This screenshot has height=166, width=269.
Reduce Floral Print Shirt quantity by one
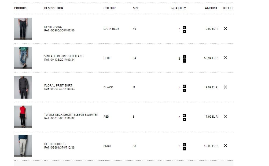(184, 90)
